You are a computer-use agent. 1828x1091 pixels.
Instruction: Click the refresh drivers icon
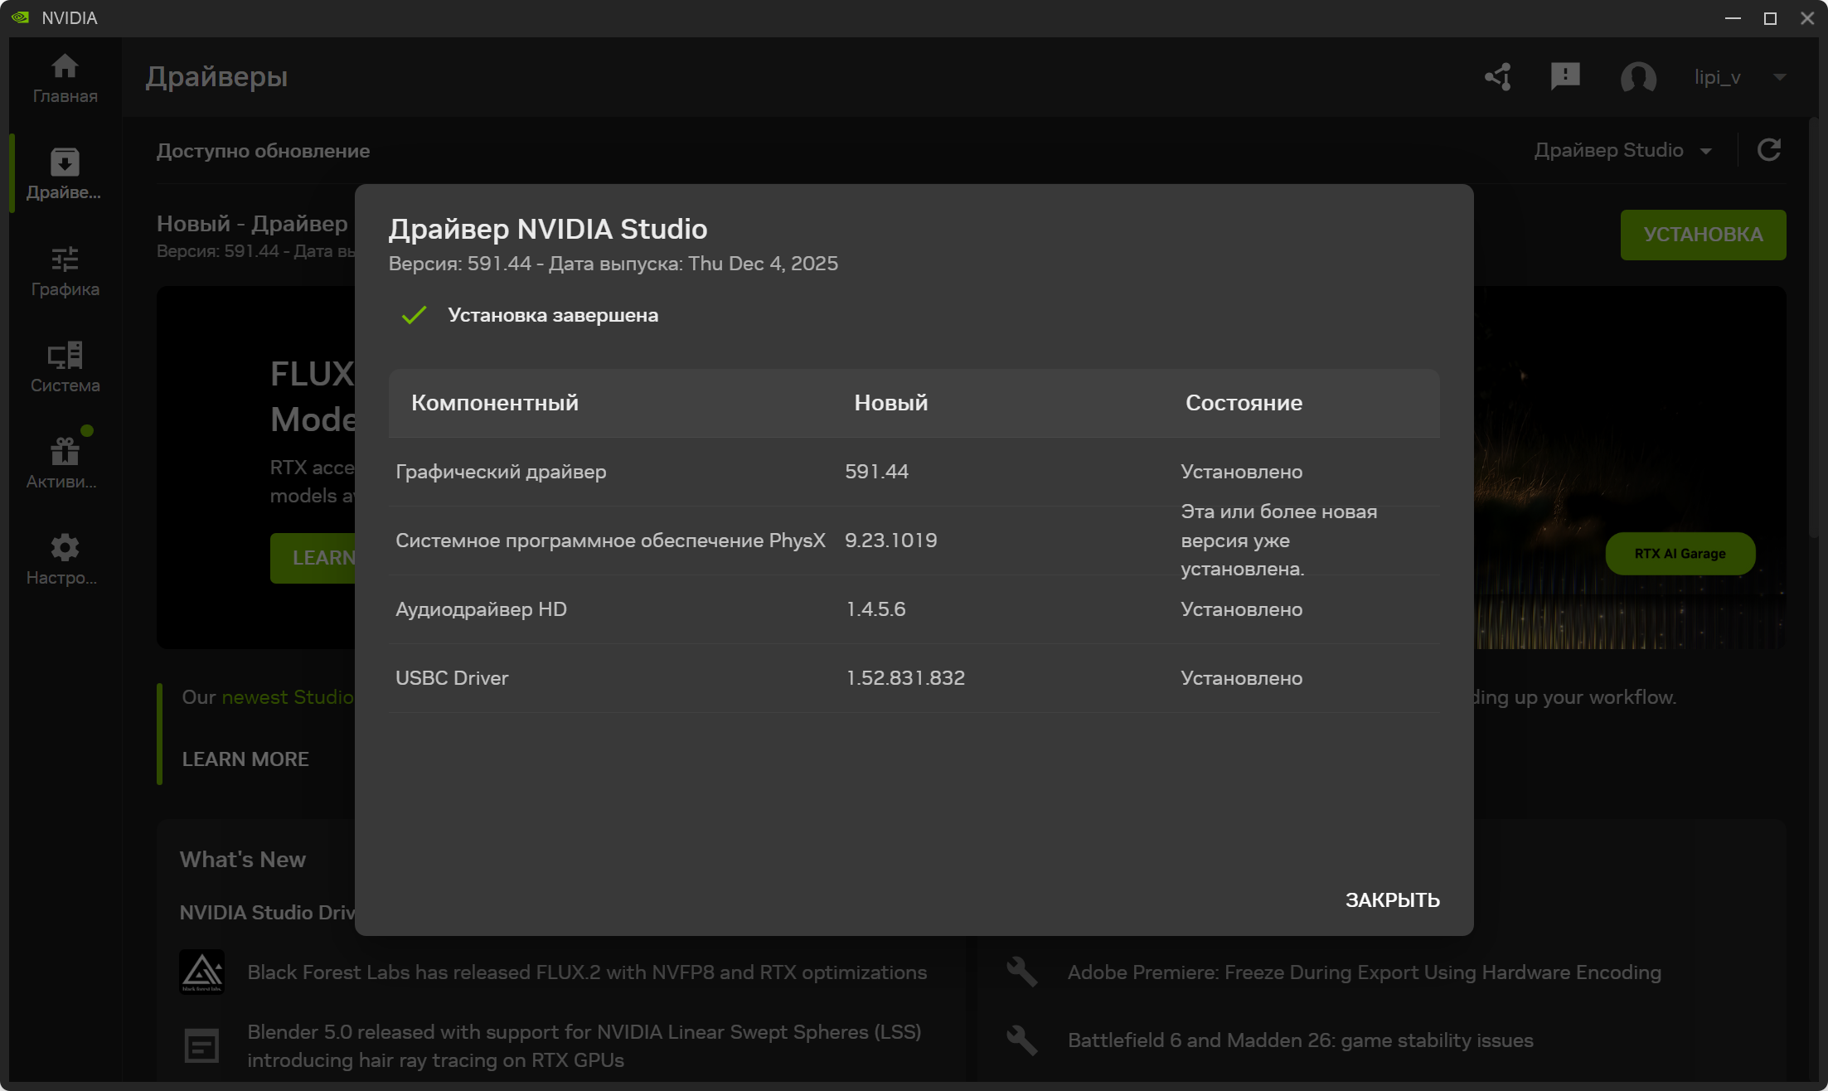tap(1769, 150)
